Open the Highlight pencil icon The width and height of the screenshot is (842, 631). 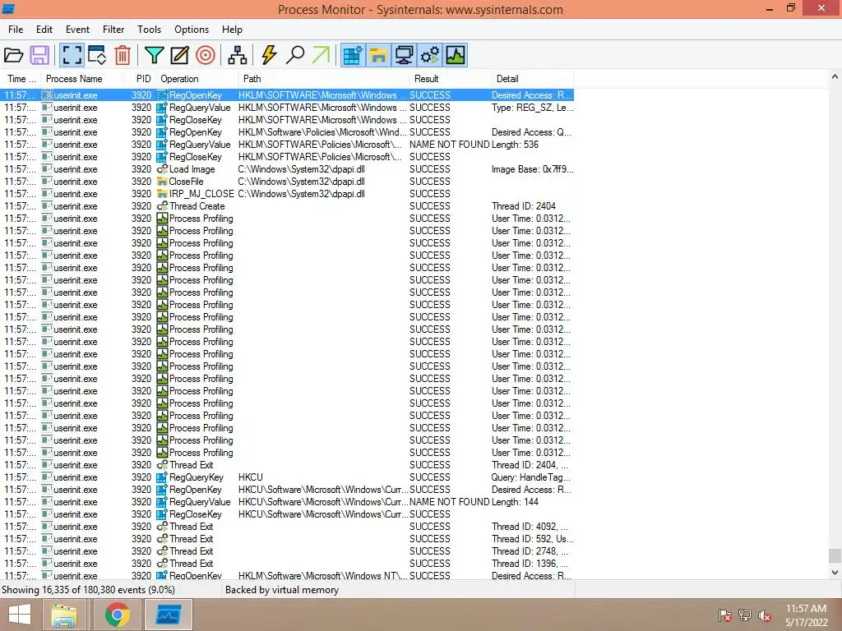[x=179, y=55]
